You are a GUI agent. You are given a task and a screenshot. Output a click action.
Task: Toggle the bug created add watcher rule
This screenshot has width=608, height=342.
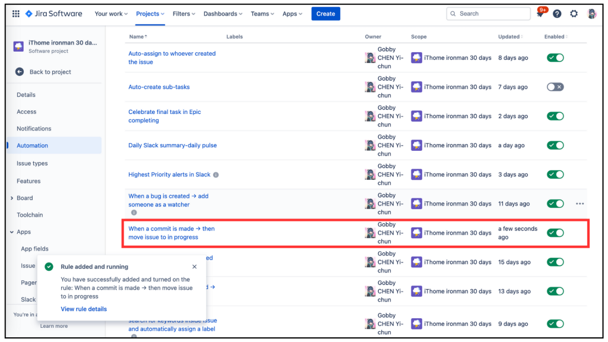[555, 204]
